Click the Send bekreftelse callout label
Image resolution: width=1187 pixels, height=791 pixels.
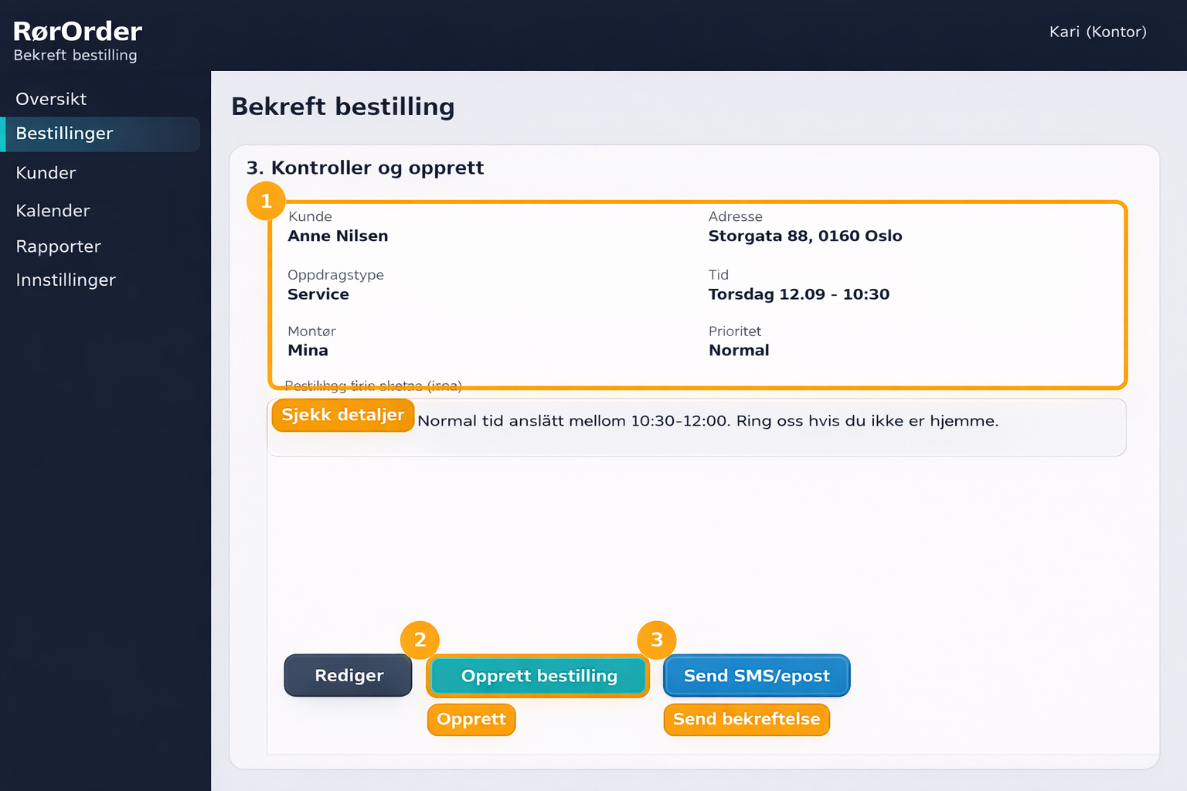(746, 719)
